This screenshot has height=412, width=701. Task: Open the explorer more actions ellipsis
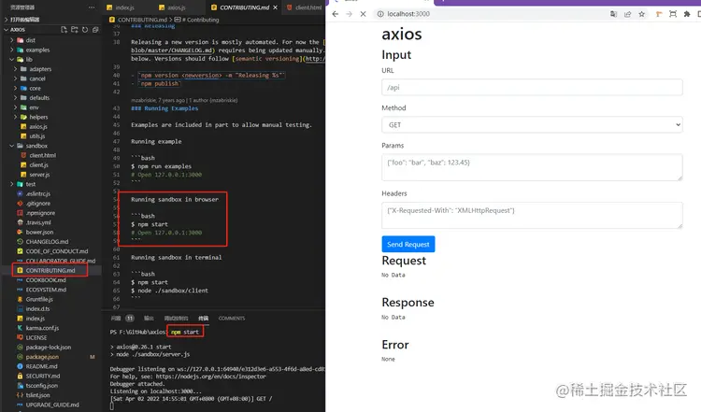coord(92,7)
